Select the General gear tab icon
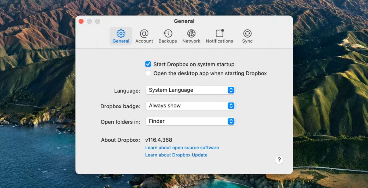Viewport: 368px width, 188px height. (x=121, y=36)
